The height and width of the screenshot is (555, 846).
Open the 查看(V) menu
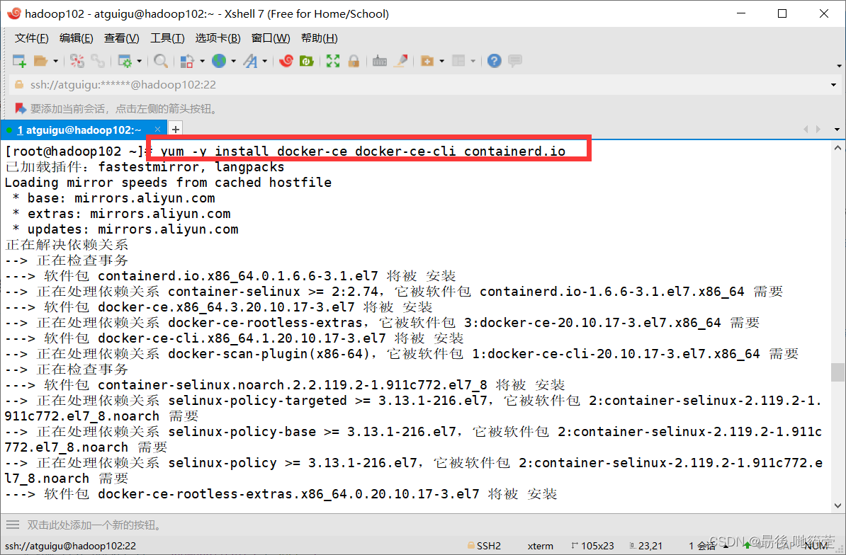[121, 38]
